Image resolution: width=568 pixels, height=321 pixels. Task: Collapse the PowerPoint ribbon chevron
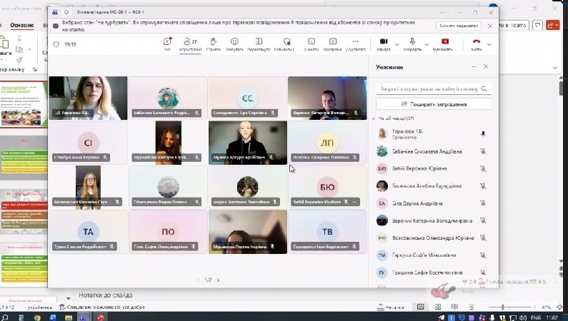coord(555,68)
